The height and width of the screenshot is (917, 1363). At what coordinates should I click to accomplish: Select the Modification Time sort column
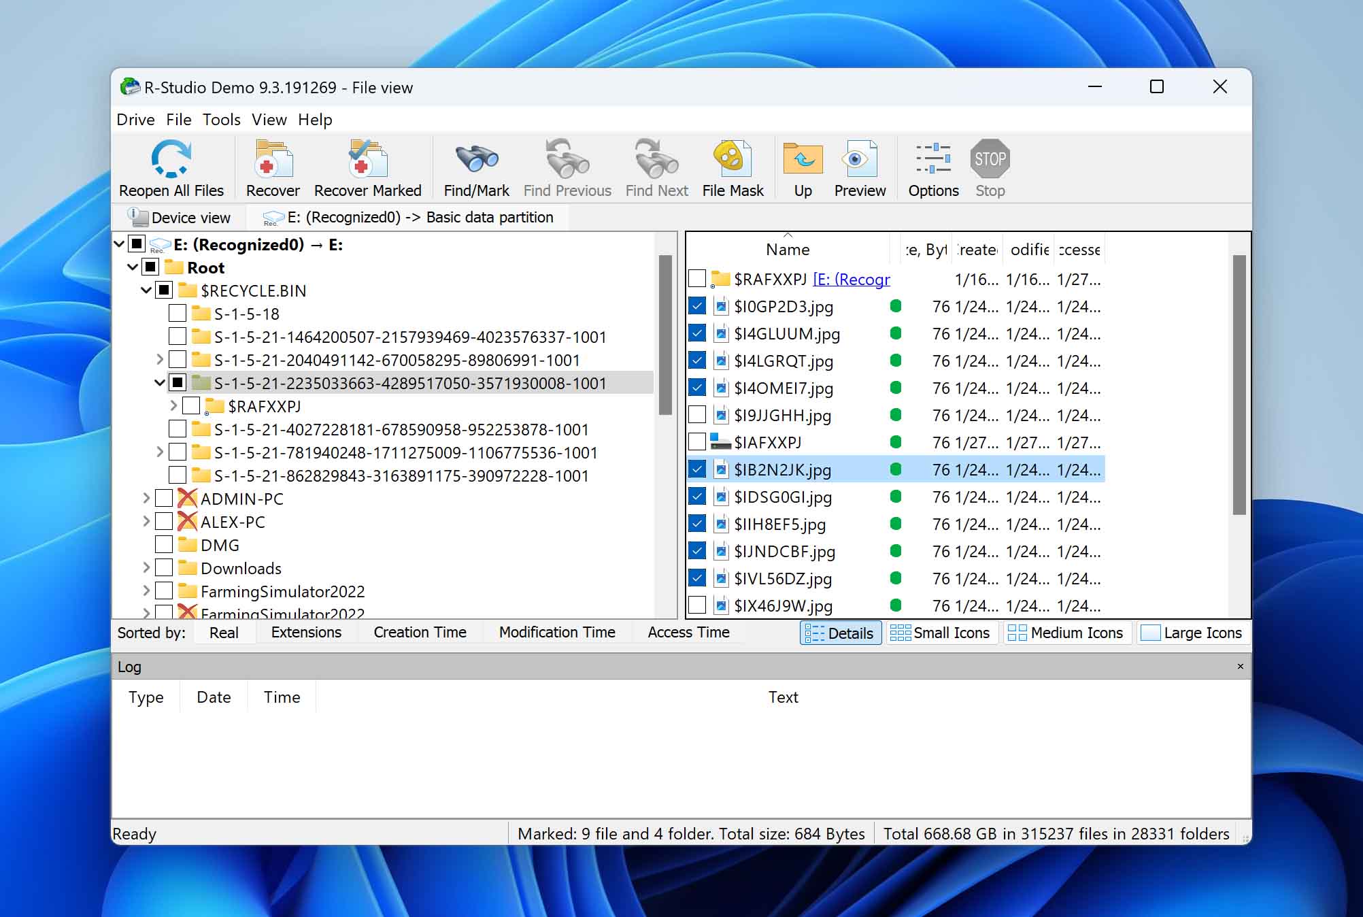pyautogui.click(x=558, y=633)
